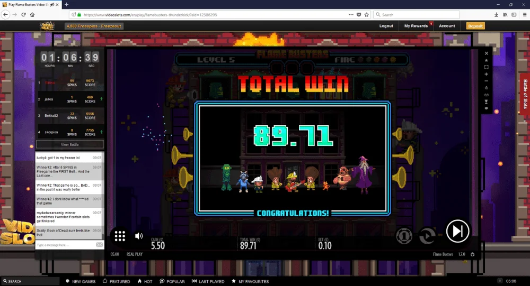Image resolution: width=530 pixels, height=286 pixels.
Task: Click the browser Back arrow
Action: coord(5,14)
